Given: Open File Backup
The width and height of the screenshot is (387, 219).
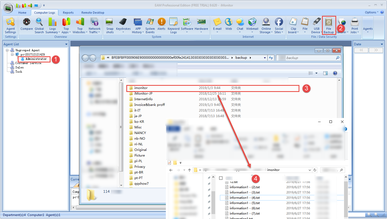Looking at the screenshot, I should [329, 25].
